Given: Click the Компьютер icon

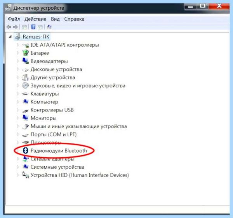Looking at the screenshot, I should pos(25,102).
